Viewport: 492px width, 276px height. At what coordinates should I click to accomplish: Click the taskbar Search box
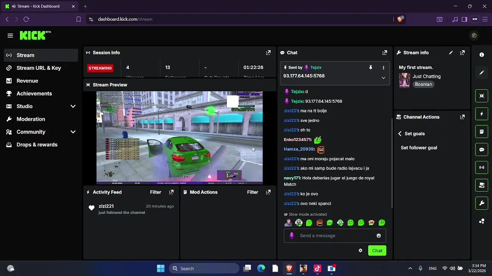(203, 268)
